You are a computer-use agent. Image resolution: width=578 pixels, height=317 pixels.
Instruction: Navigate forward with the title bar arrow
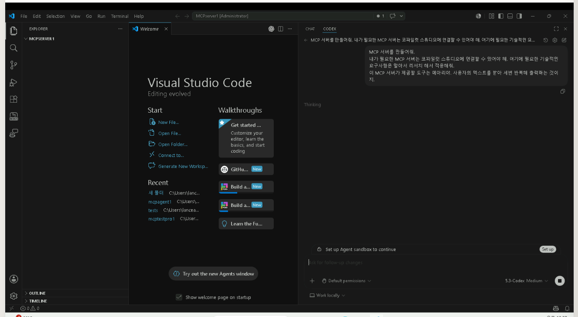point(187,16)
